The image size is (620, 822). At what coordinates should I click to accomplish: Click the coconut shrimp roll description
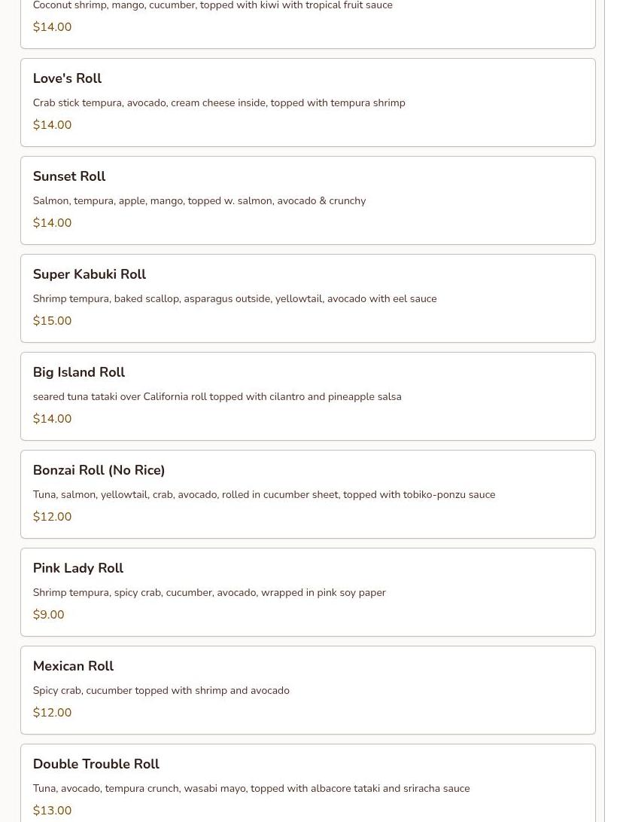212,6
